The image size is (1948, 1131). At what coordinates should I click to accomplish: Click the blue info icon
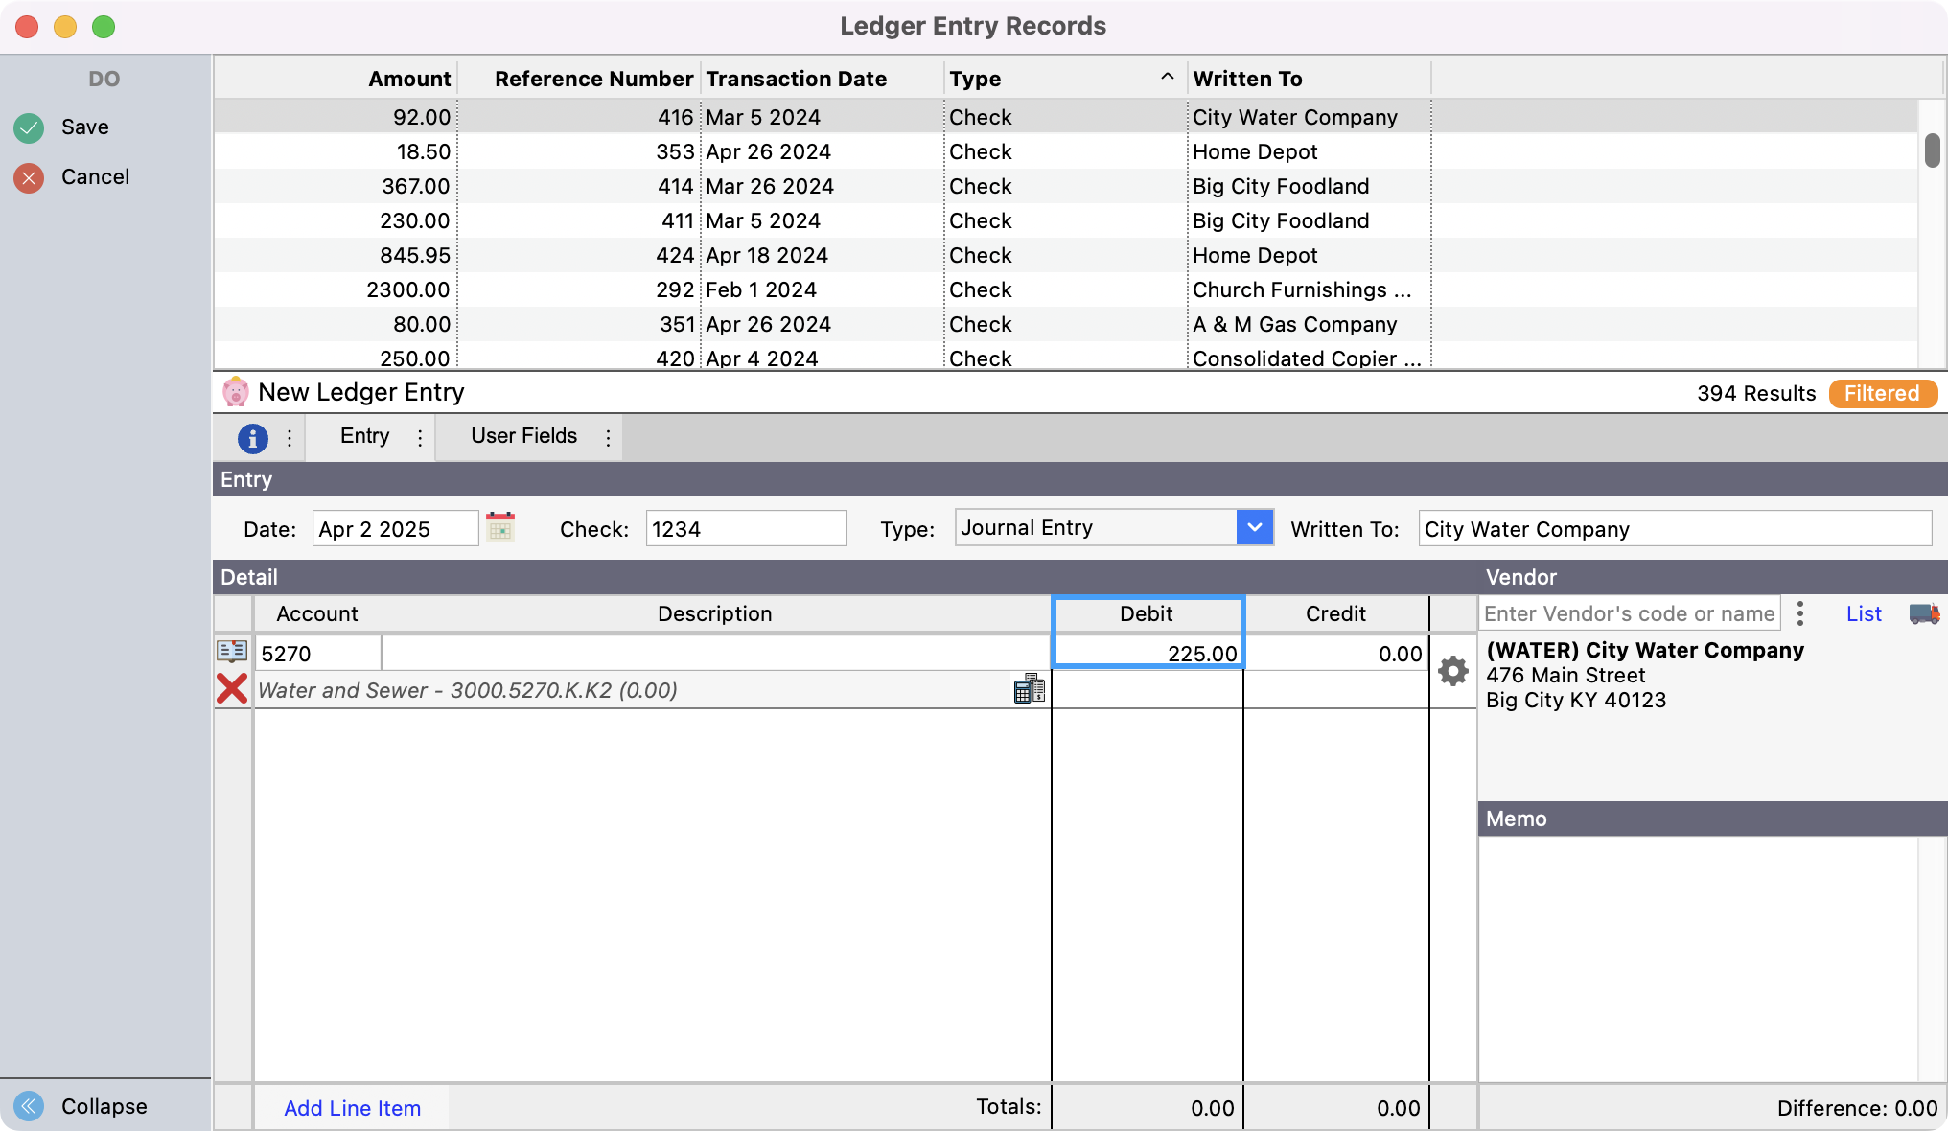252,438
